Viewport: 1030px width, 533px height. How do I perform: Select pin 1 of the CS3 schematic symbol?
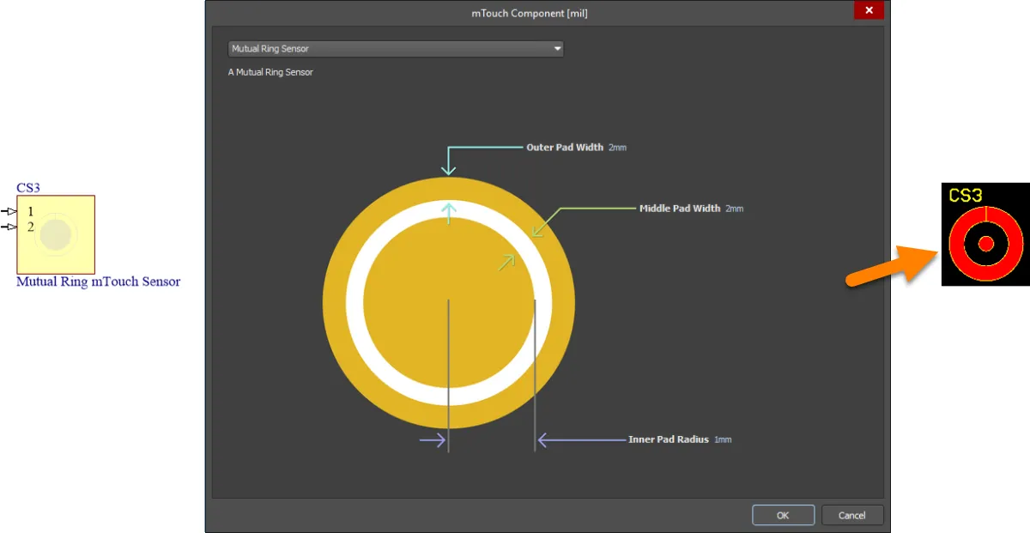9,211
